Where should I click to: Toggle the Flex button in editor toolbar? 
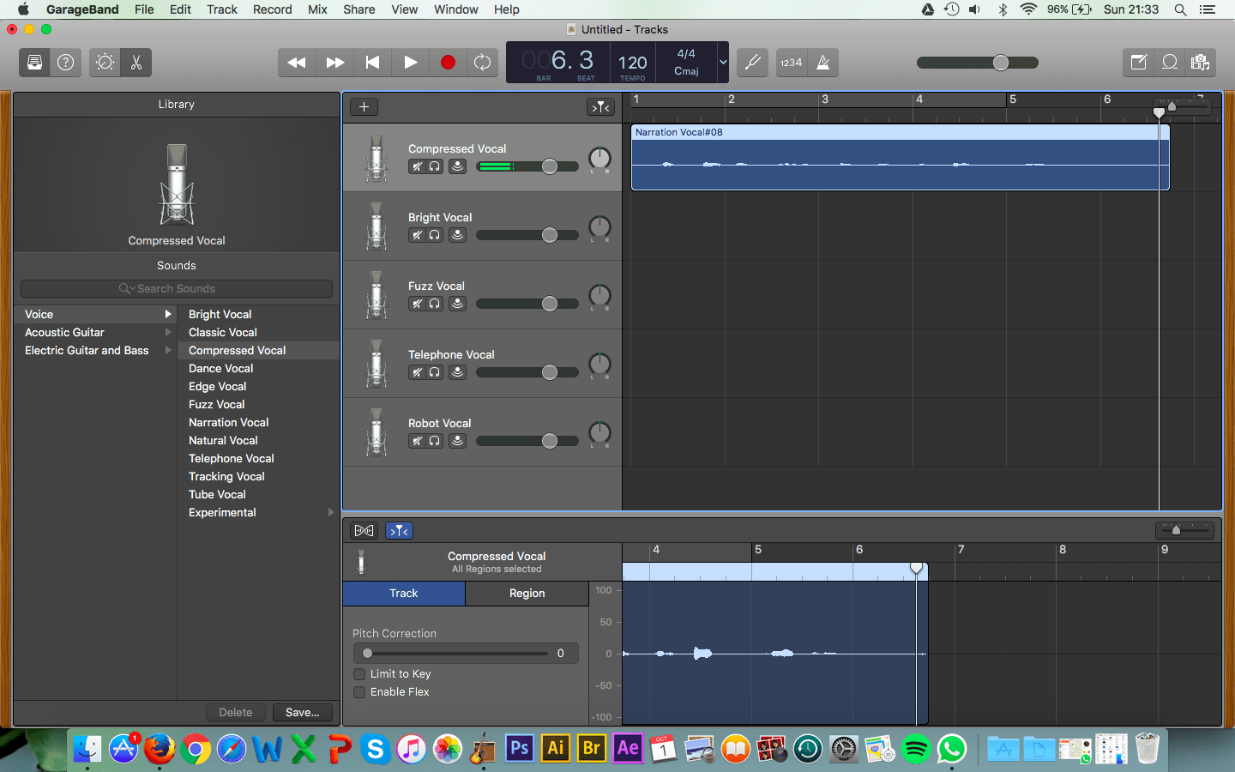tap(364, 531)
